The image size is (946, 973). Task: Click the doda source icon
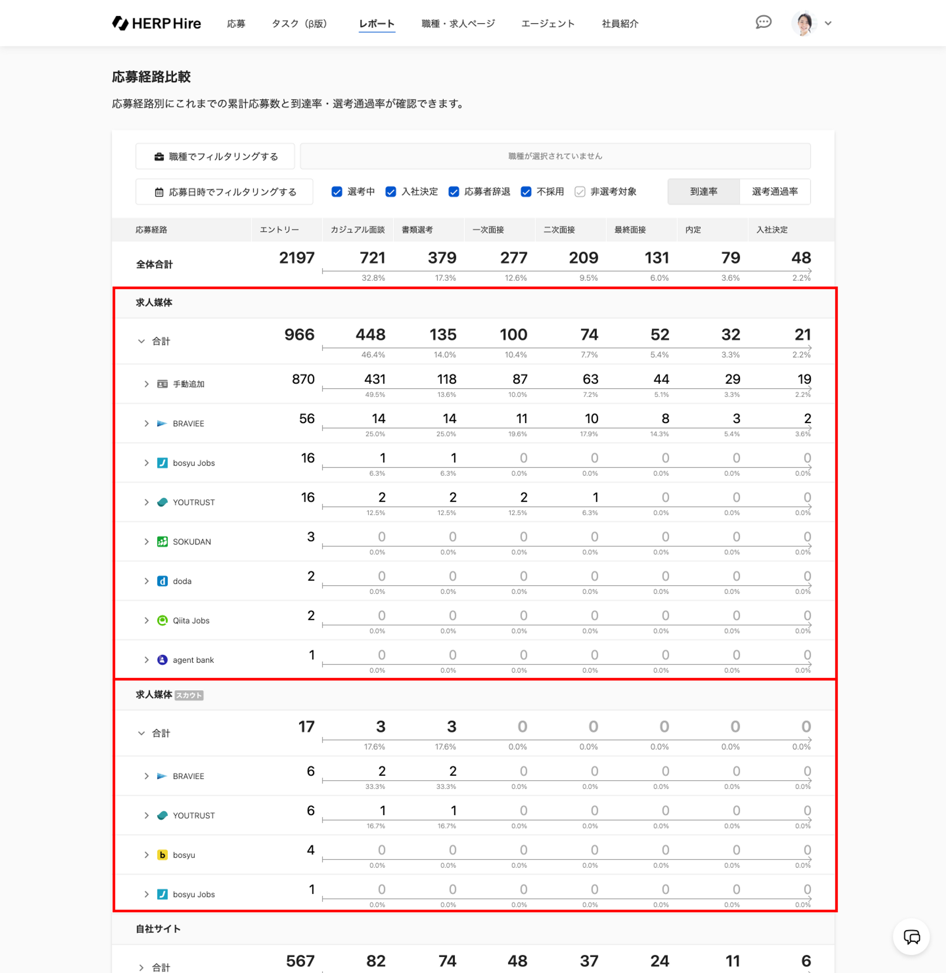(x=162, y=581)
